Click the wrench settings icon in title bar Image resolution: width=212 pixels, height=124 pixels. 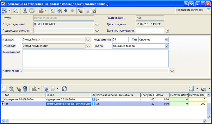pos(186,4)
